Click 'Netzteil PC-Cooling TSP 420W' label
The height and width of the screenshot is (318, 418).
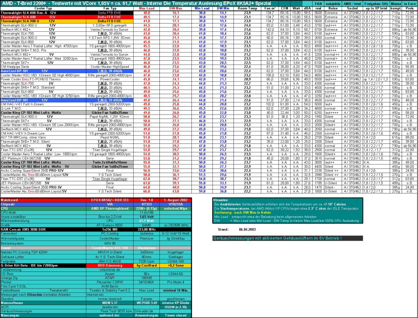(x=43, y=252)
